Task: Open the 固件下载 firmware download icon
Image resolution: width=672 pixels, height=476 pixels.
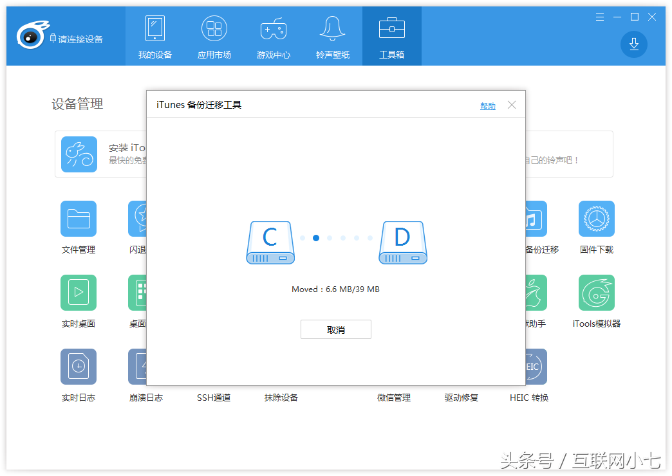Action: 596,219
